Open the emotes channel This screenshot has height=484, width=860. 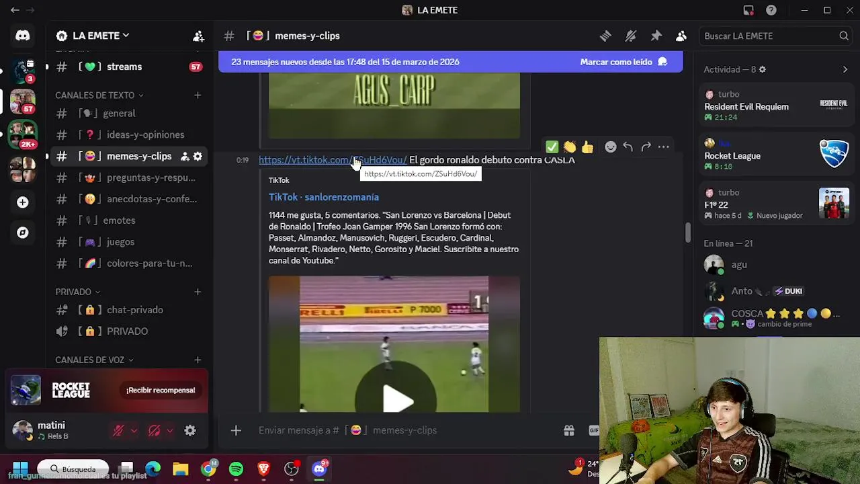(128, 220)
